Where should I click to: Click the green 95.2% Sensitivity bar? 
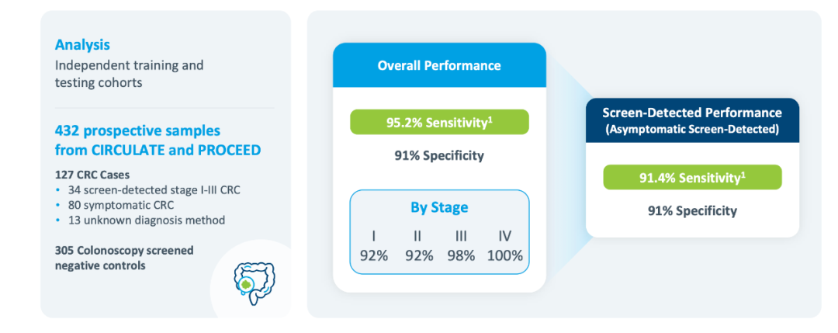[439, 122]
